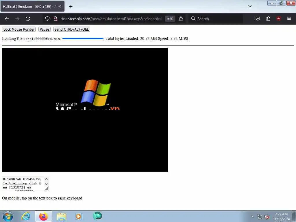This screenshot has height=222, width=296.
Task: Open a new browser tab
Action: click(x=71, y=7)
